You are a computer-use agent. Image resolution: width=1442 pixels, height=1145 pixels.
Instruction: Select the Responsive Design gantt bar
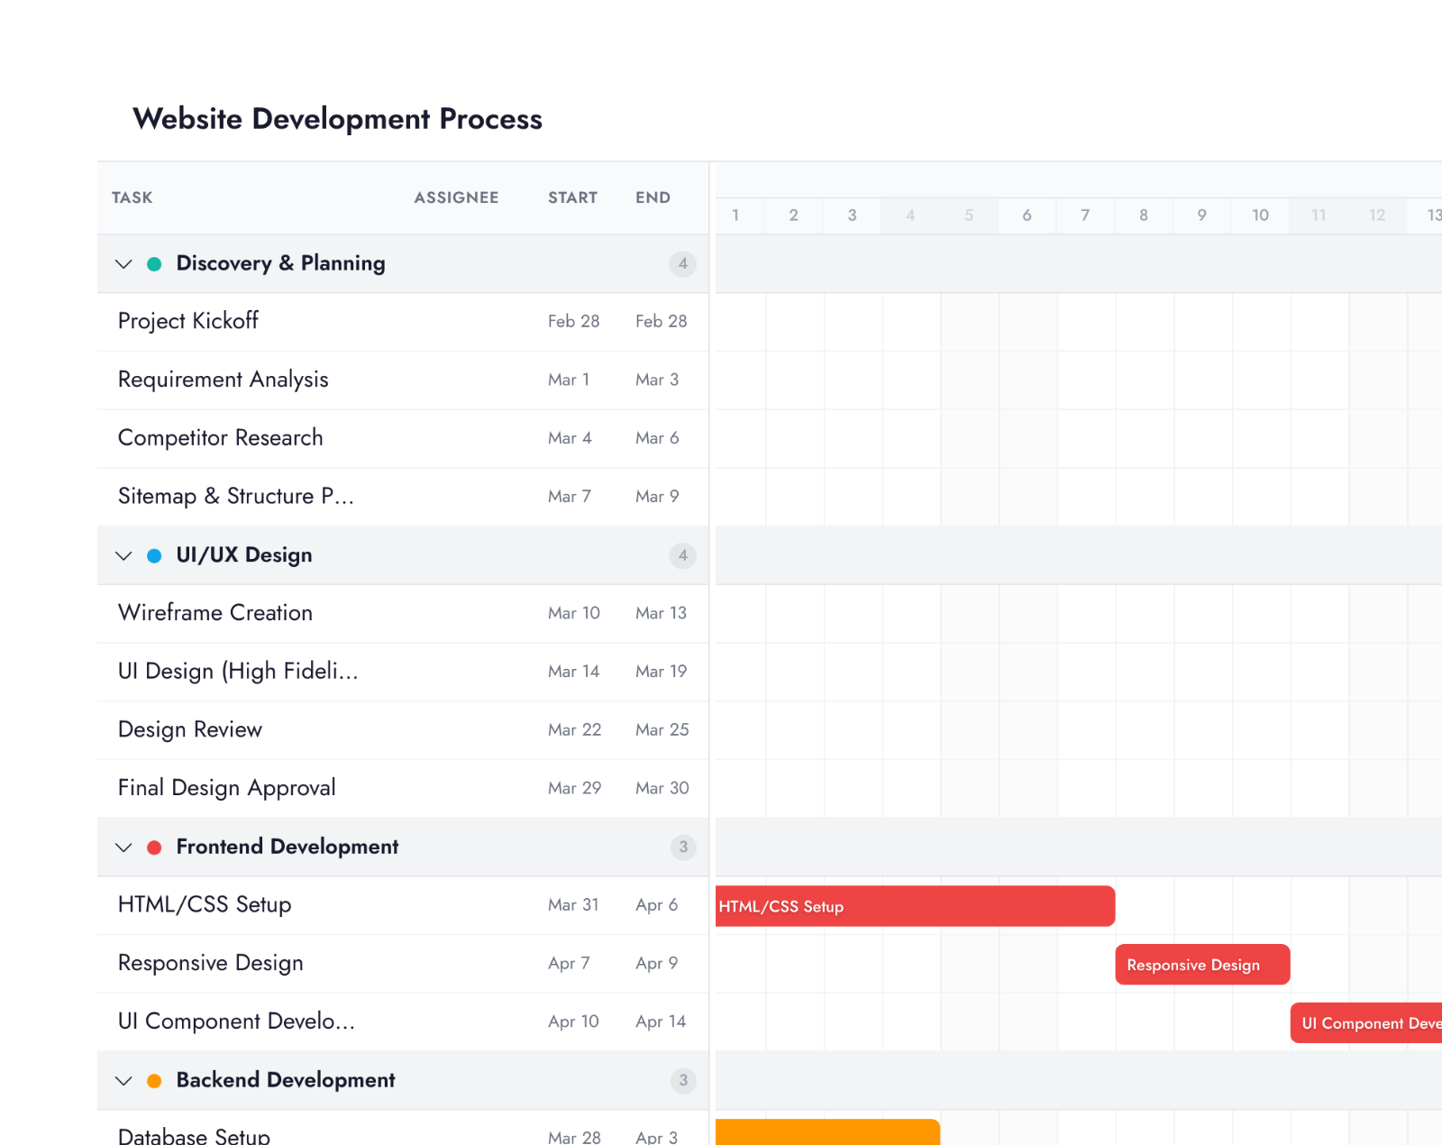pos(1201,965)
